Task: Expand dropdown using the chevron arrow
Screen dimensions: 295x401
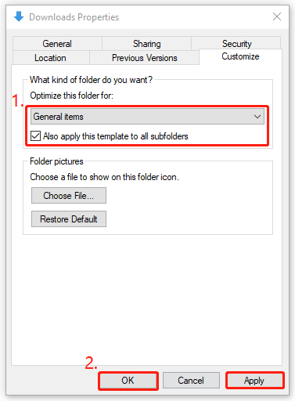Action: [257, 117]
